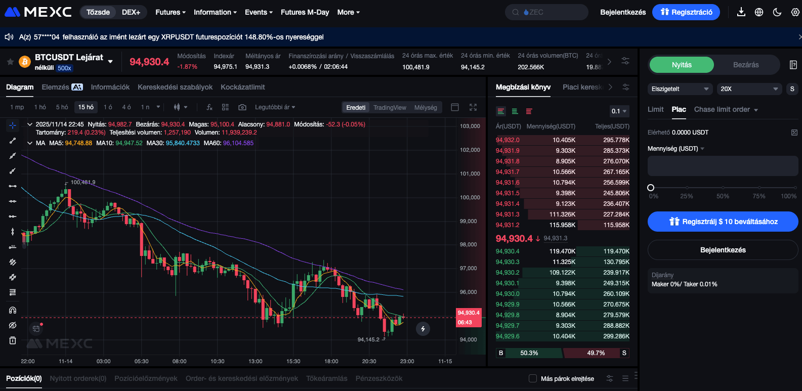
Task: Open the trading guide book icon
Action: coord(793,65)
